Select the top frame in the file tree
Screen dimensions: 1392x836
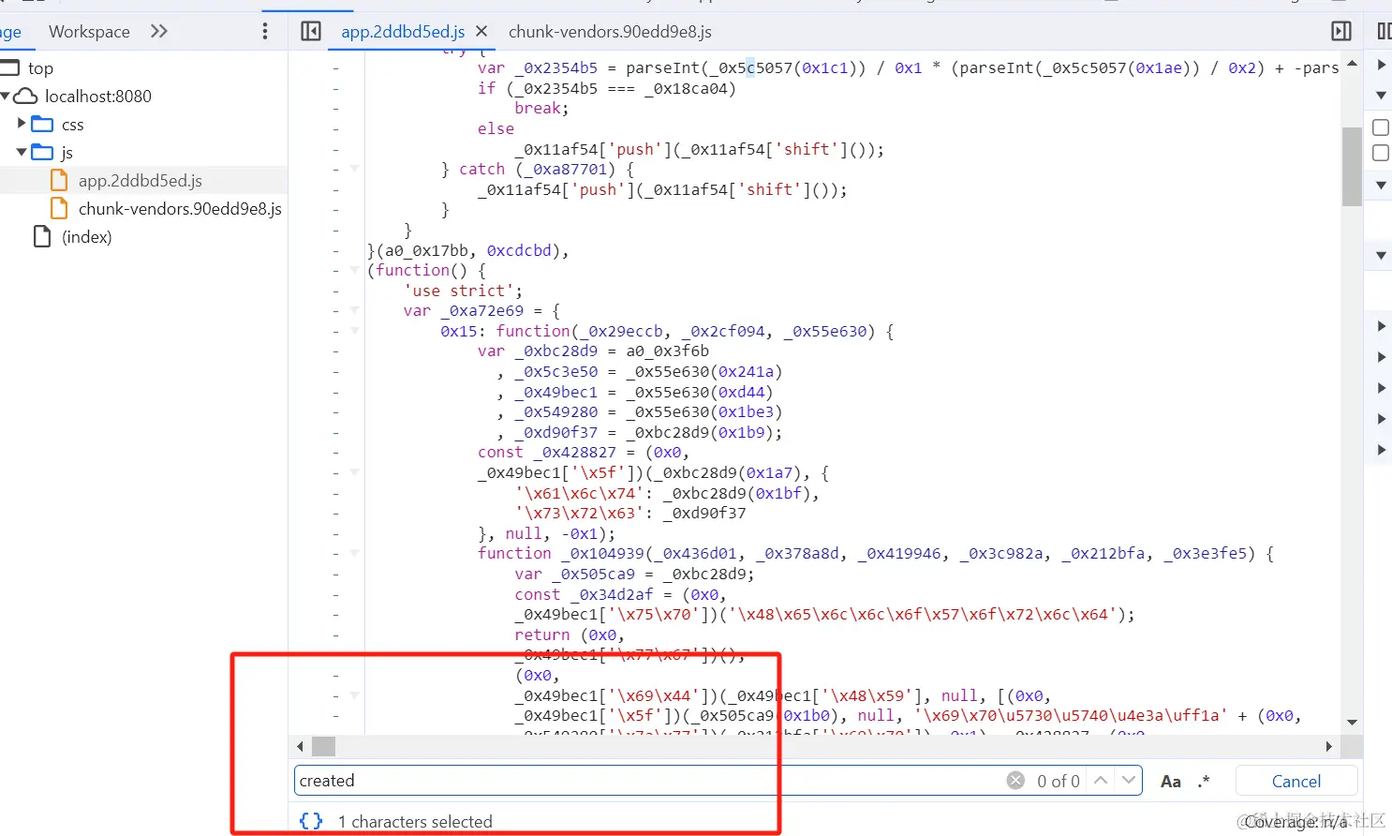(x=40, y=67)
